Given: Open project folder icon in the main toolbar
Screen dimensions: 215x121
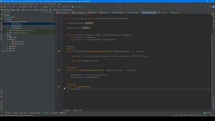Looking at the screenshot, I should (x=1, y=7).
